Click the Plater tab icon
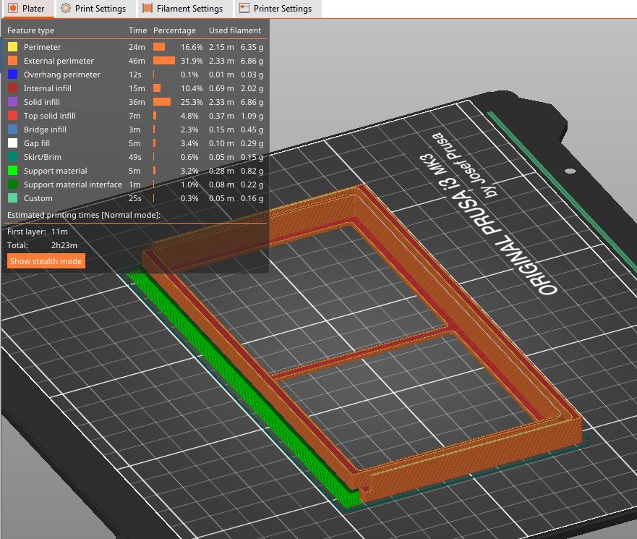 tap(12, 8)
